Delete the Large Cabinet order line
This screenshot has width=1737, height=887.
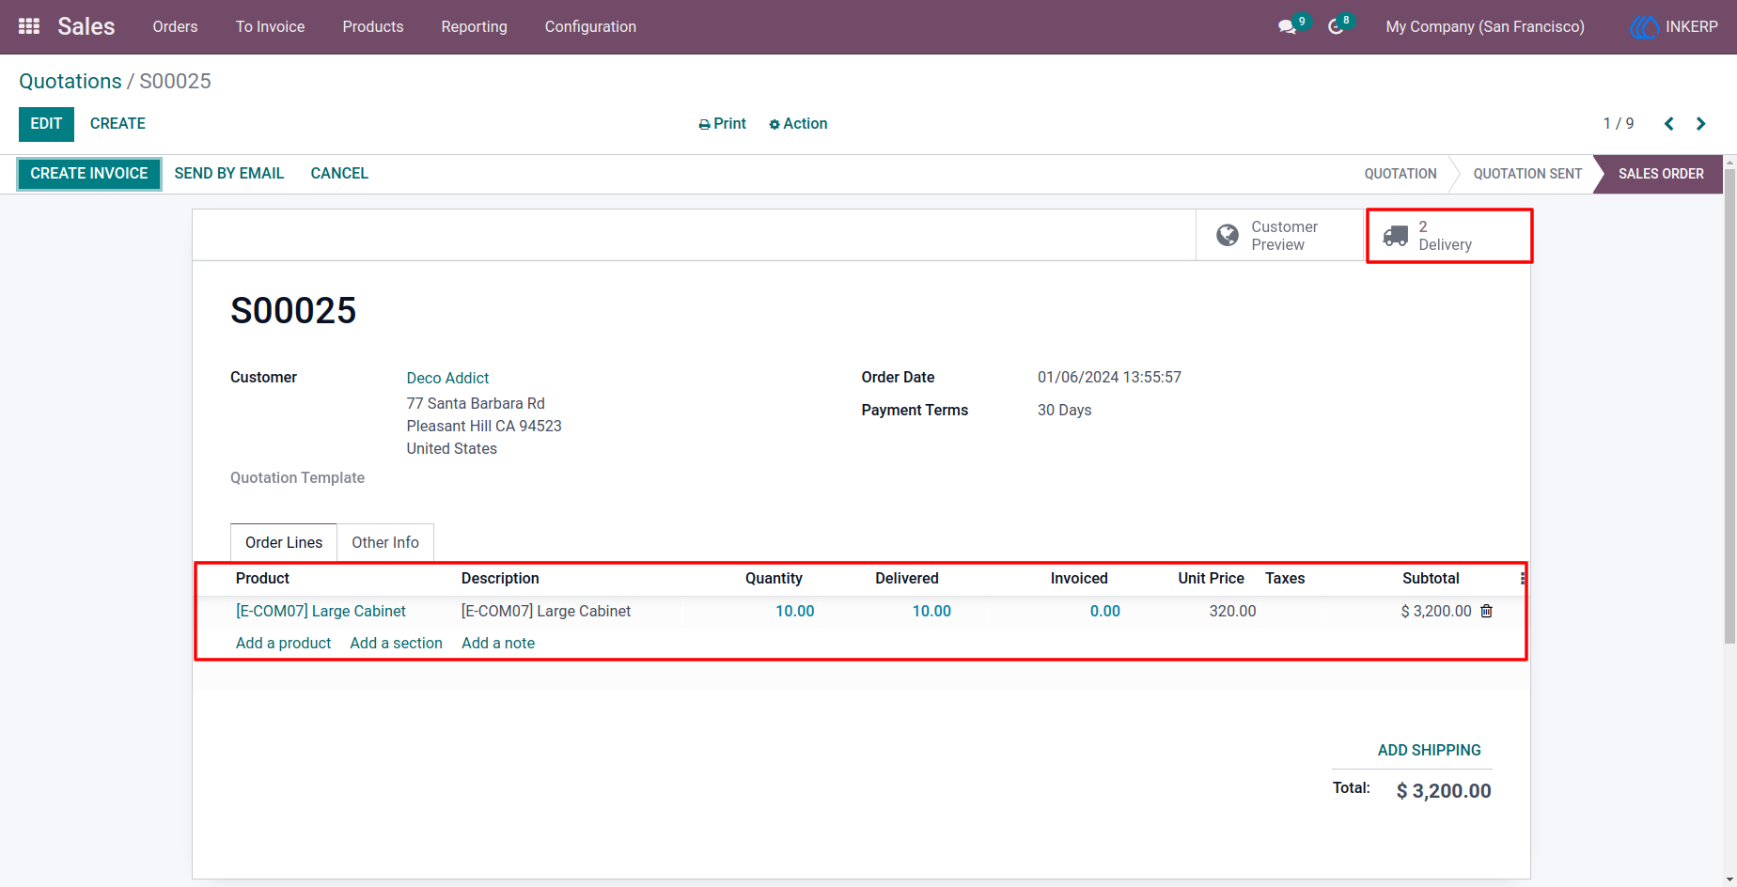tap(1487, 611)
